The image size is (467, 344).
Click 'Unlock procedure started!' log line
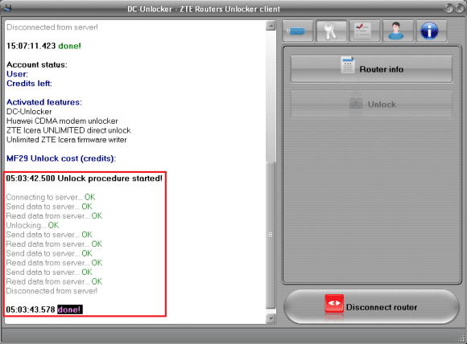click(85, 178)
